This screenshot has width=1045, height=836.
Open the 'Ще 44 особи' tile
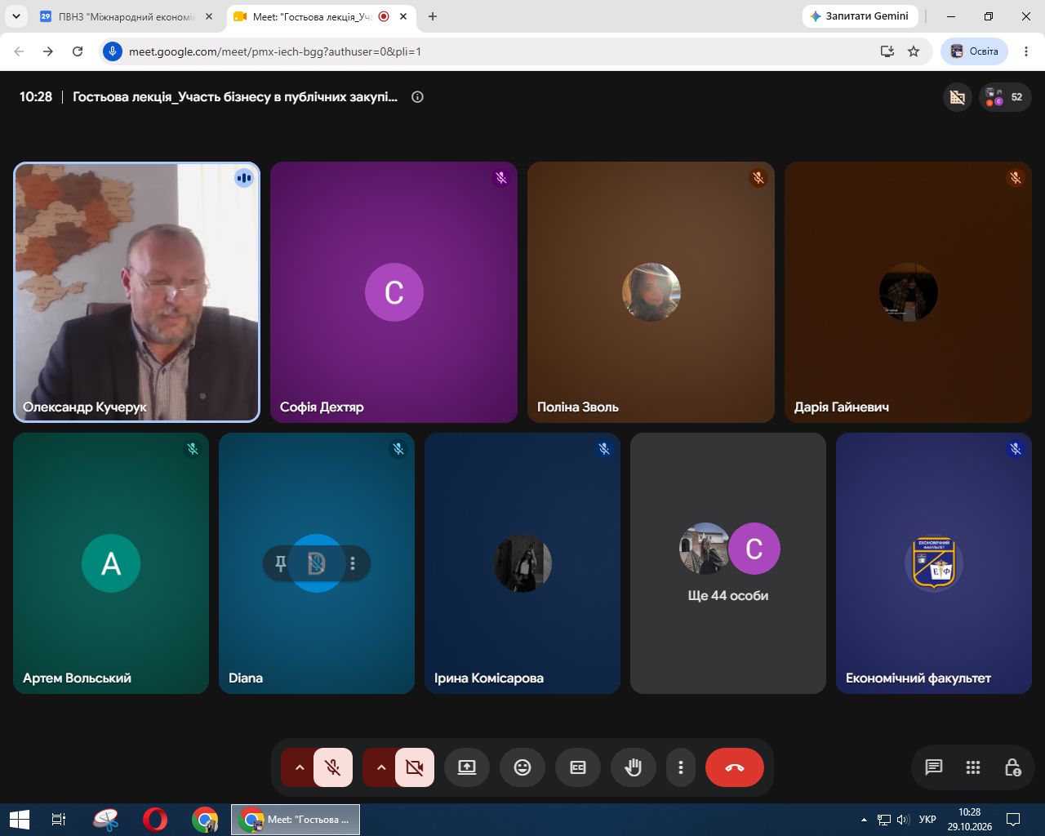728,563
